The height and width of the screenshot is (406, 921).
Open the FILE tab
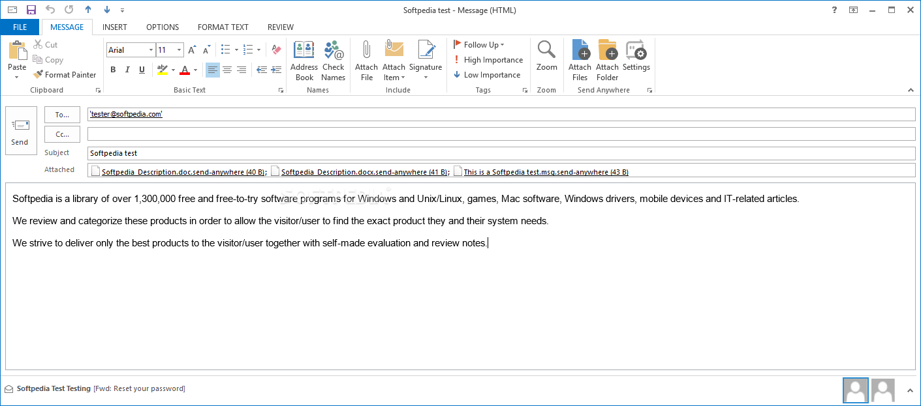click(x=20, y=27)
